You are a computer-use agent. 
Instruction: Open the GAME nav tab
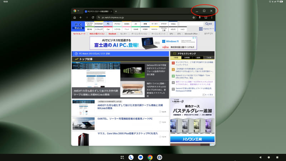click(x=136, y=29)
